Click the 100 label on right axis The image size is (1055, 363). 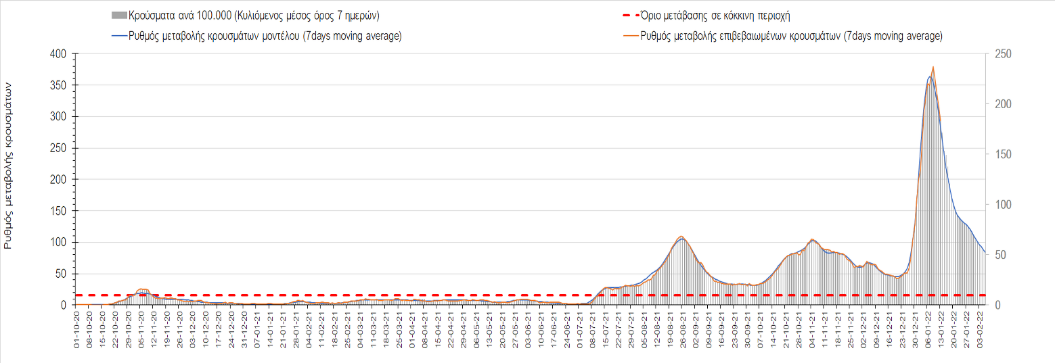(1002, 205)
